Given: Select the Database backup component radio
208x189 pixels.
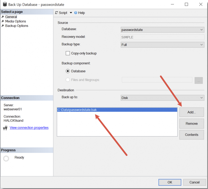Looking at the screenshot, I should tap(68, 71).
